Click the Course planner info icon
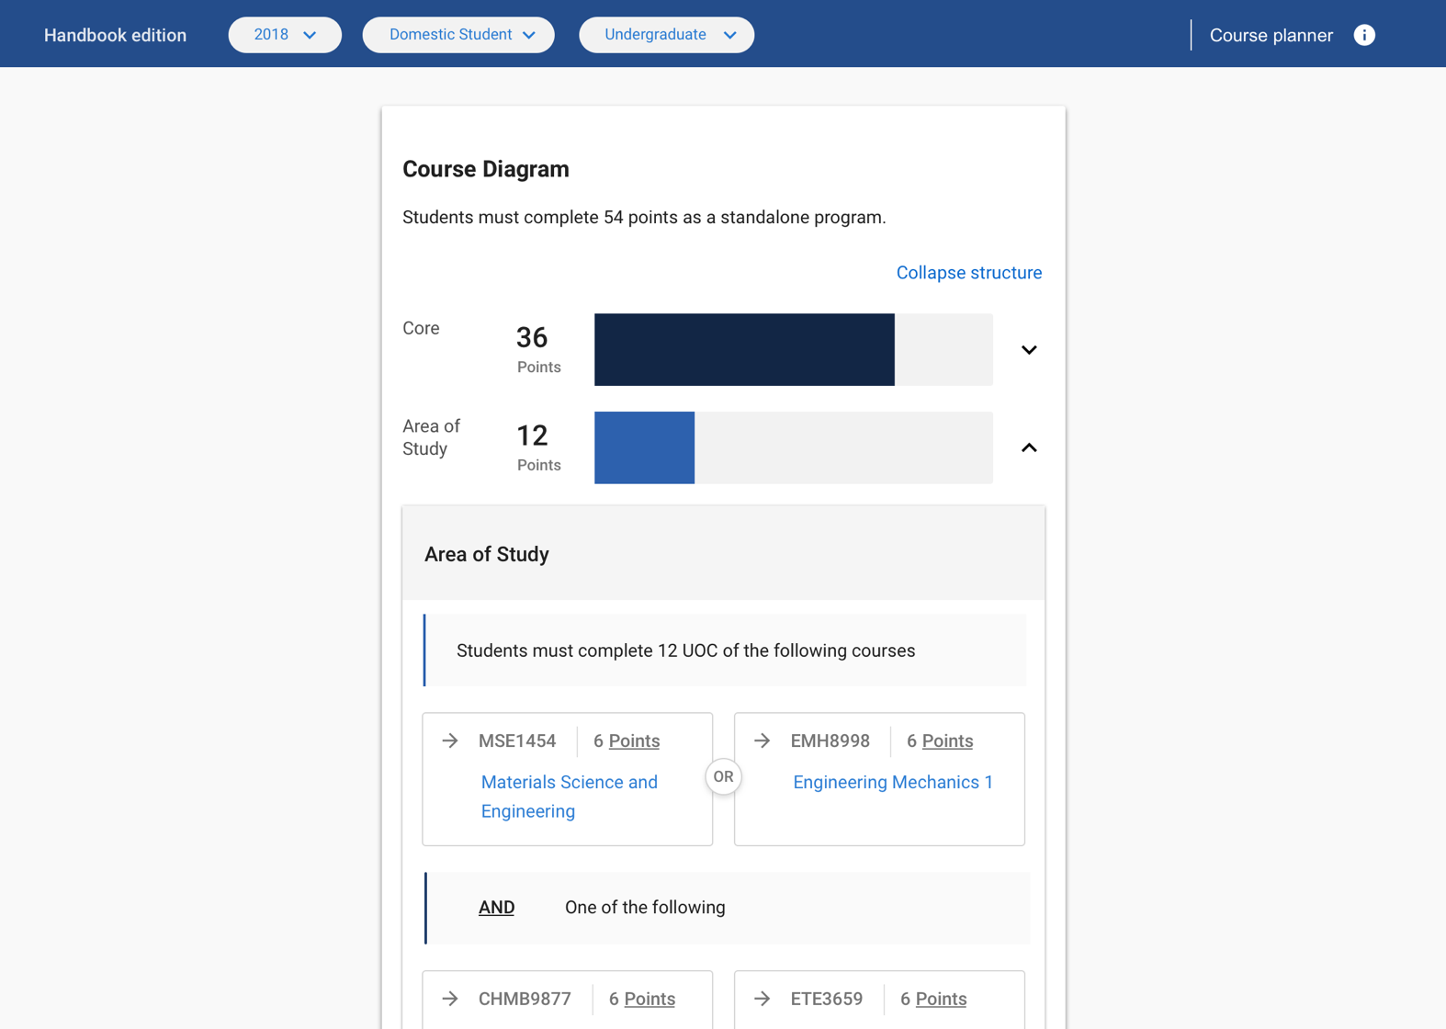 1364,35
